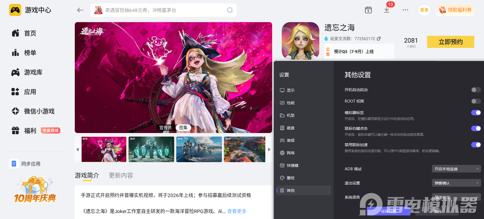Select 其他 in the settings list
This screenshot has height=219, width=484.
tap(304, 190)
